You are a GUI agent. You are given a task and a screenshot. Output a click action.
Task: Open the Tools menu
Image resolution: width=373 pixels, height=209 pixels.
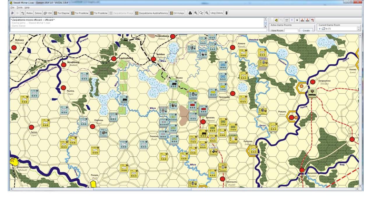20,8
